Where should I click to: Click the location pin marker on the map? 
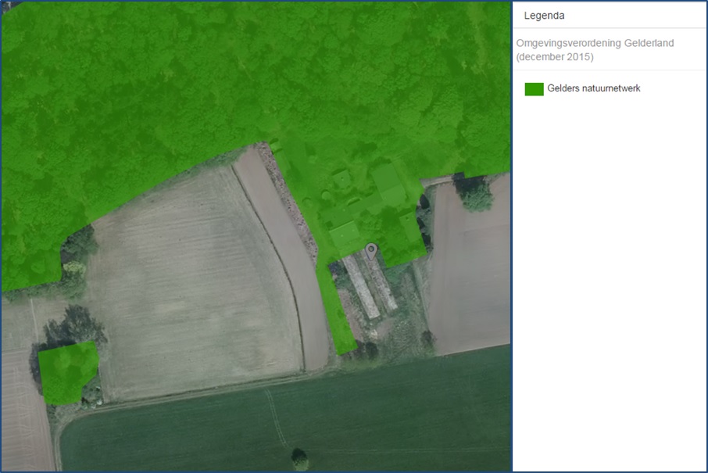[370, 252]
